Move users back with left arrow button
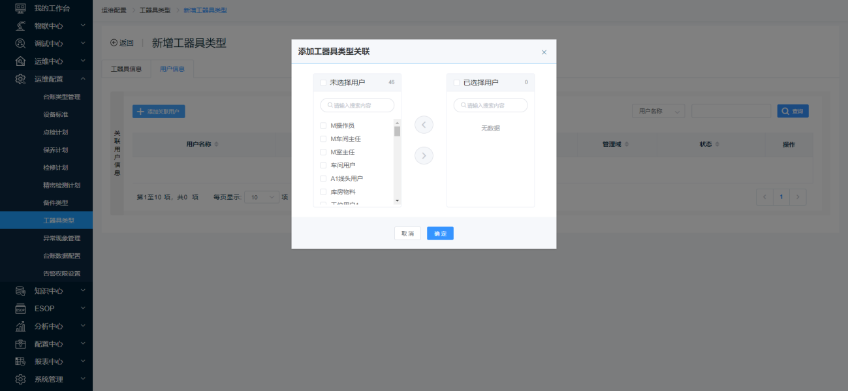The height and width of the screenshot is (391, 848). [x=424, y=124]
